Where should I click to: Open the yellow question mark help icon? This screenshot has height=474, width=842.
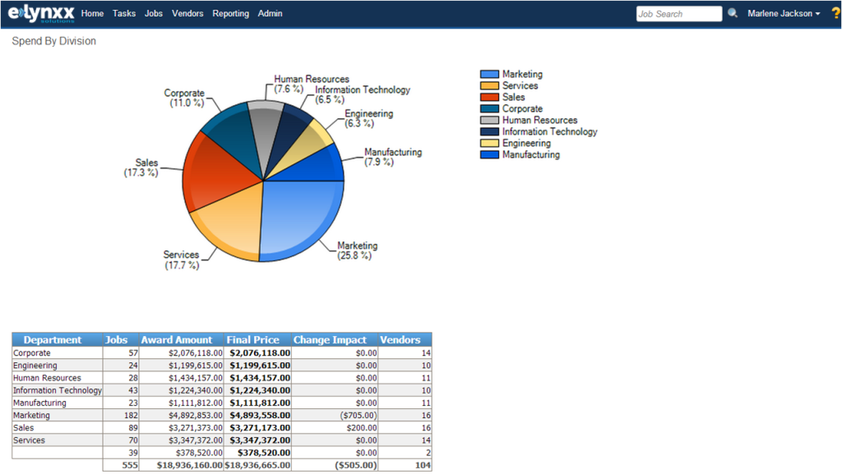point(835,13)
